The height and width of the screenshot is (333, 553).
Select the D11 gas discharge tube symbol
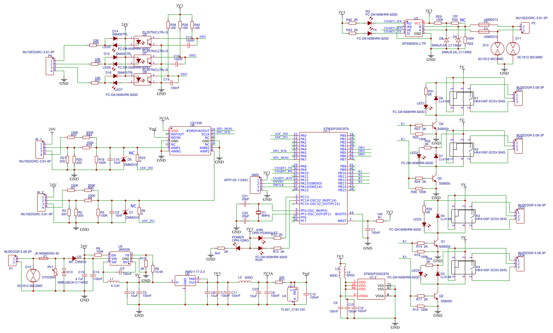[513, 49]
